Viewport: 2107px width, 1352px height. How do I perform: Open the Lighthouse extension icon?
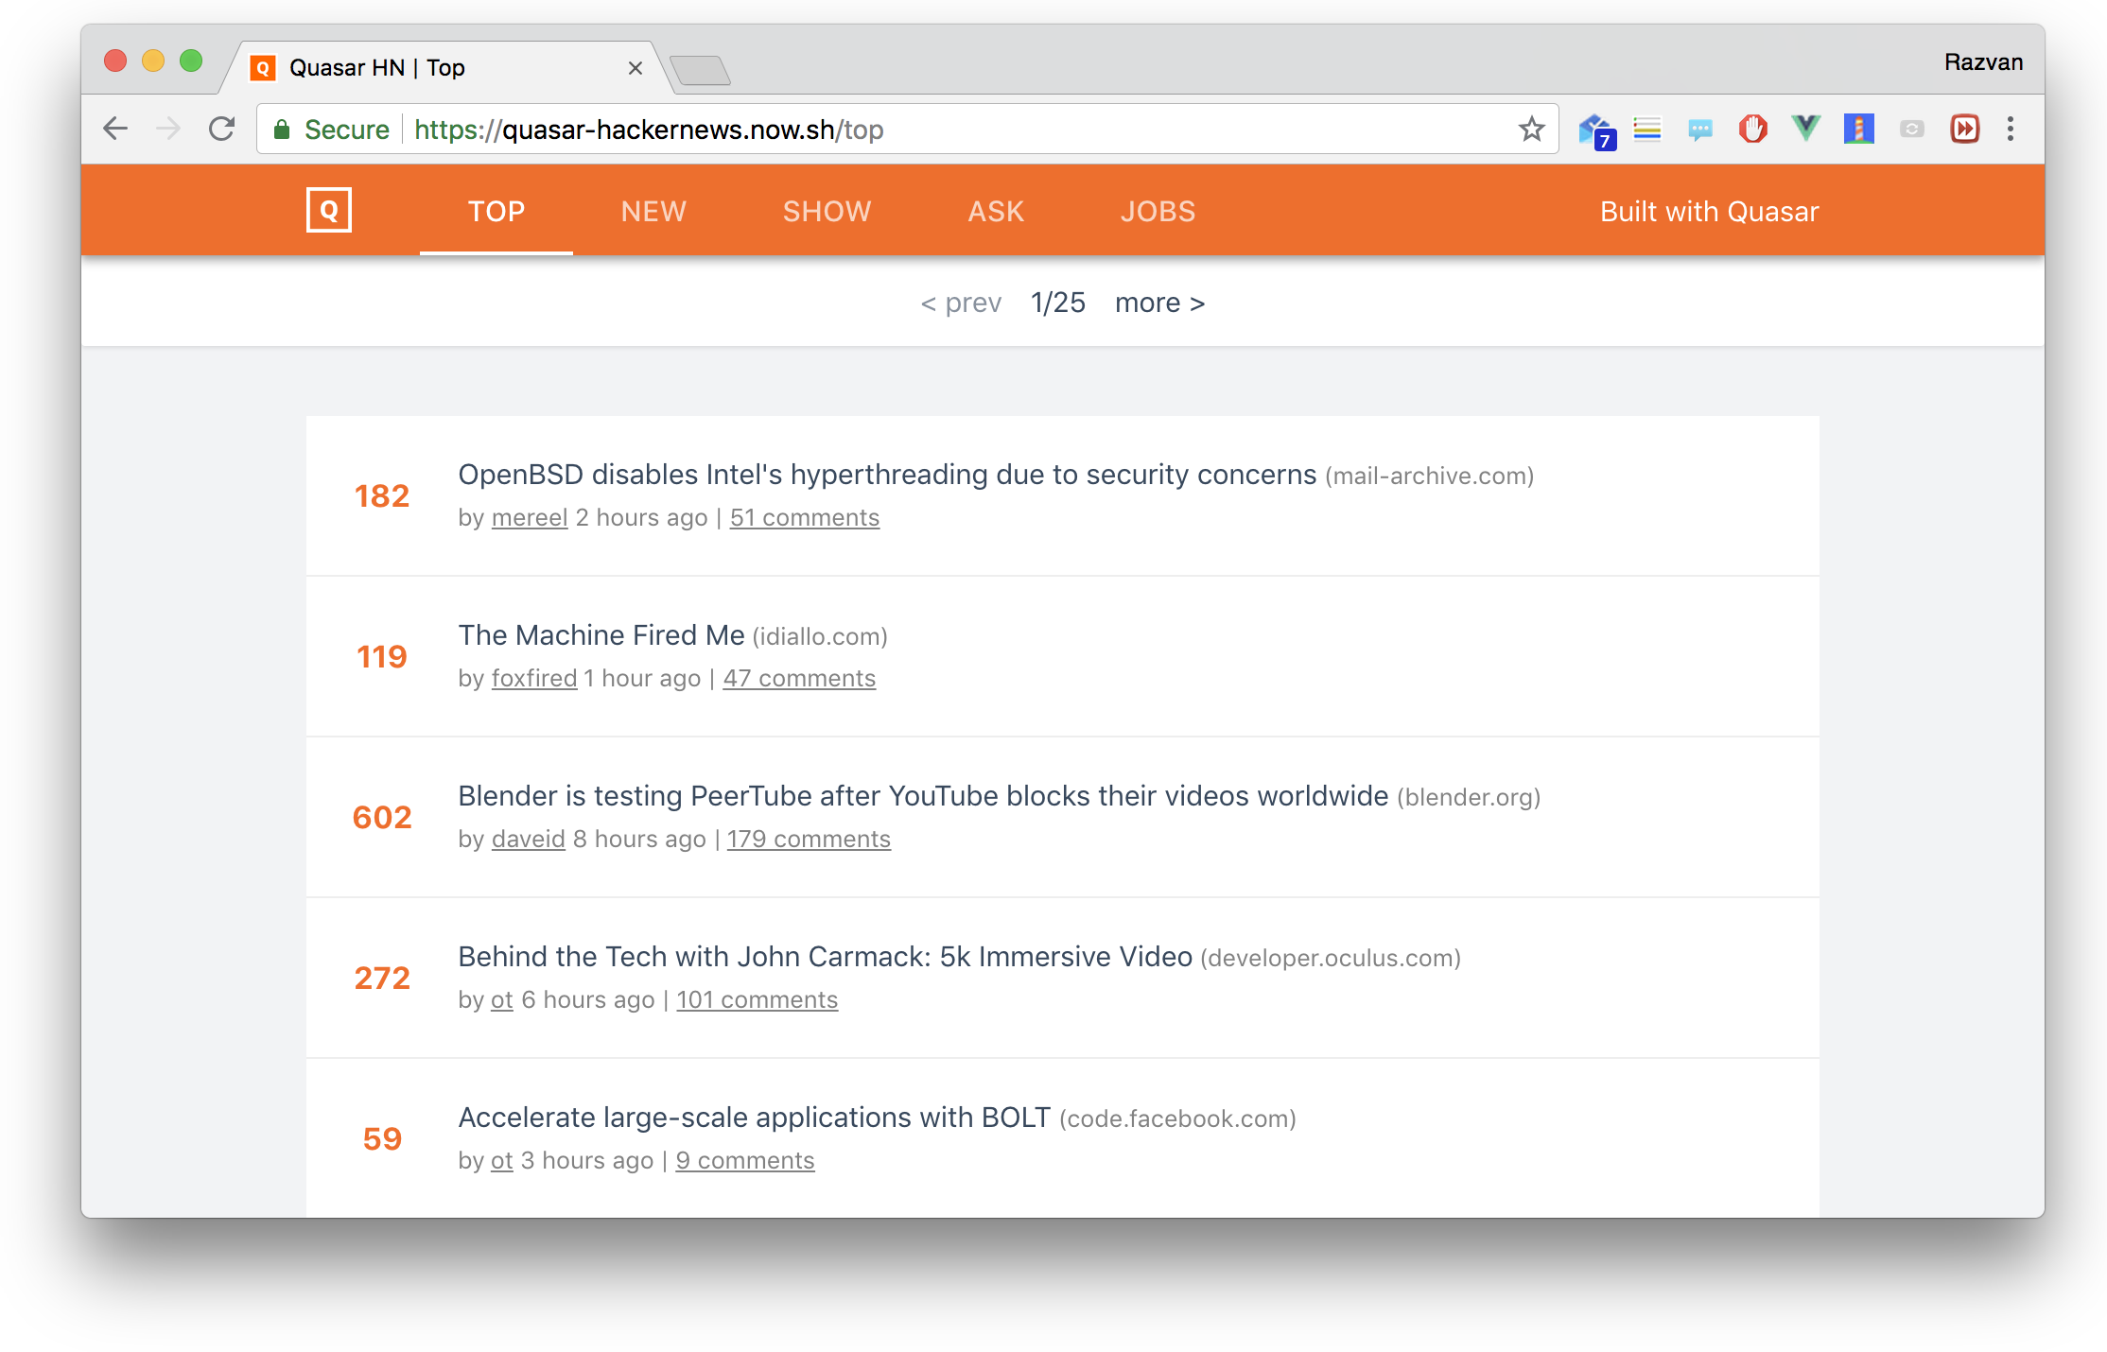(x=1859, y=129)
